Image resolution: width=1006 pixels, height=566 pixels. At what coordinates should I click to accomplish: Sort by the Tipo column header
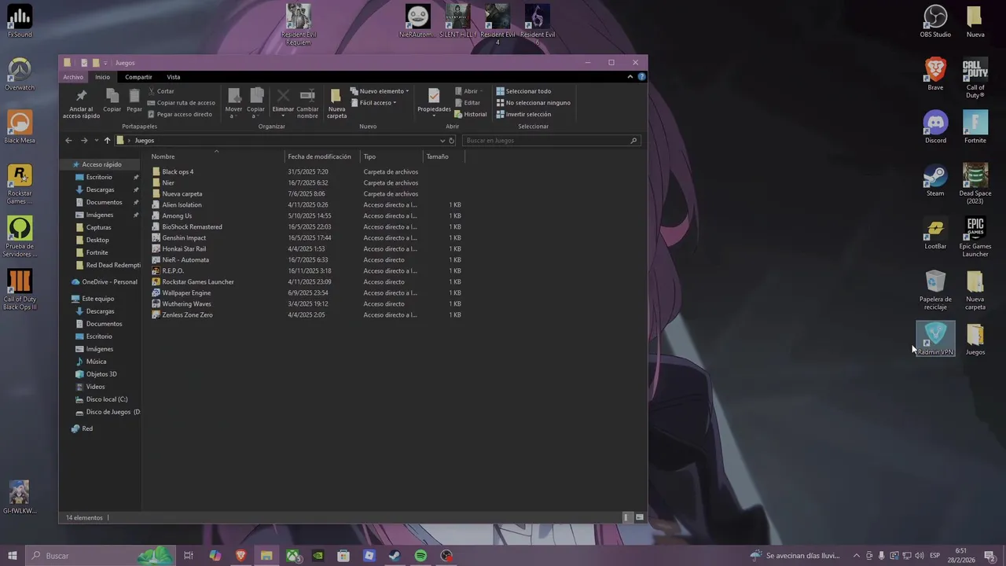pos(391,156)
